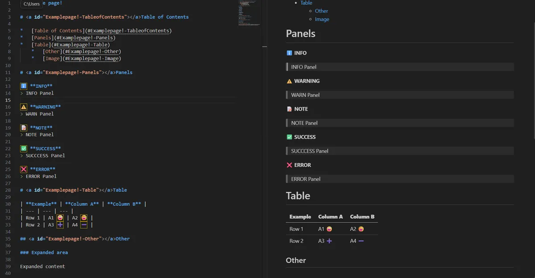Viewport: 535px width, 278px height.
Task: Click the Table heading in preview
Action: tap(298, 196)
